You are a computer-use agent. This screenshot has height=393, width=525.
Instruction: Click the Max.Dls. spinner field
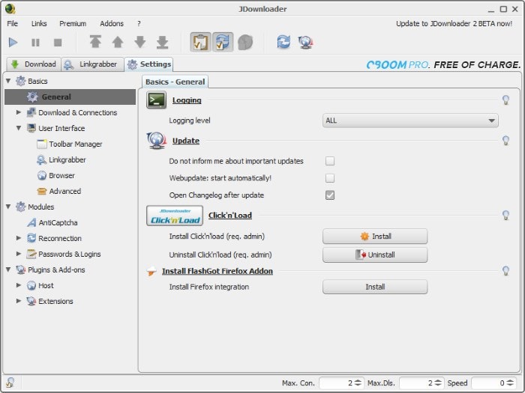pyautogui.click(x=421, y=383)
